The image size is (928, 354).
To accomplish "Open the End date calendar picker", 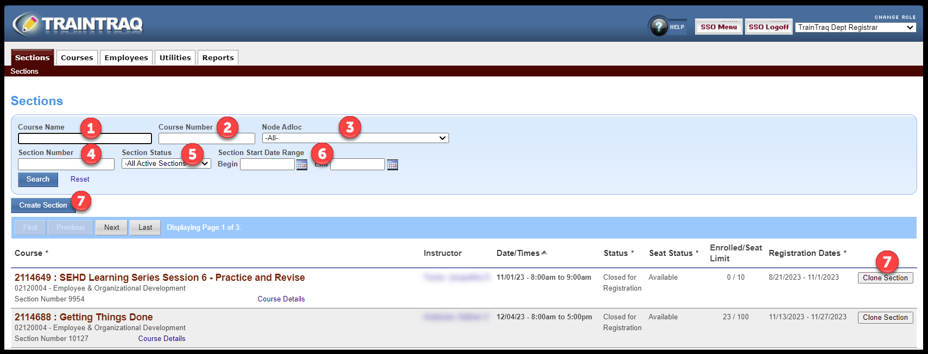I will point(392,164).
